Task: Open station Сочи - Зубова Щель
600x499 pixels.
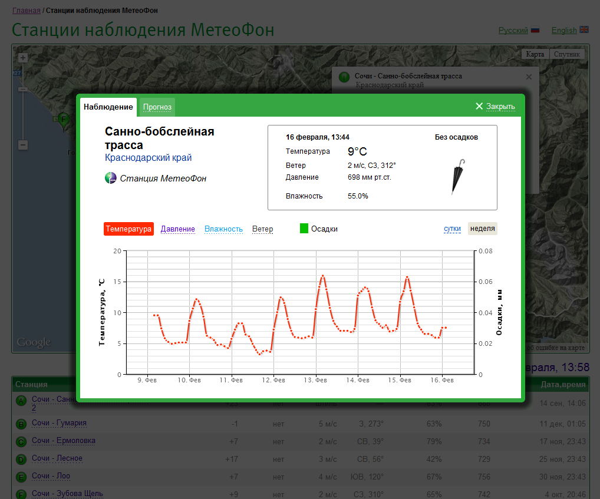Action: pos(67,493)
